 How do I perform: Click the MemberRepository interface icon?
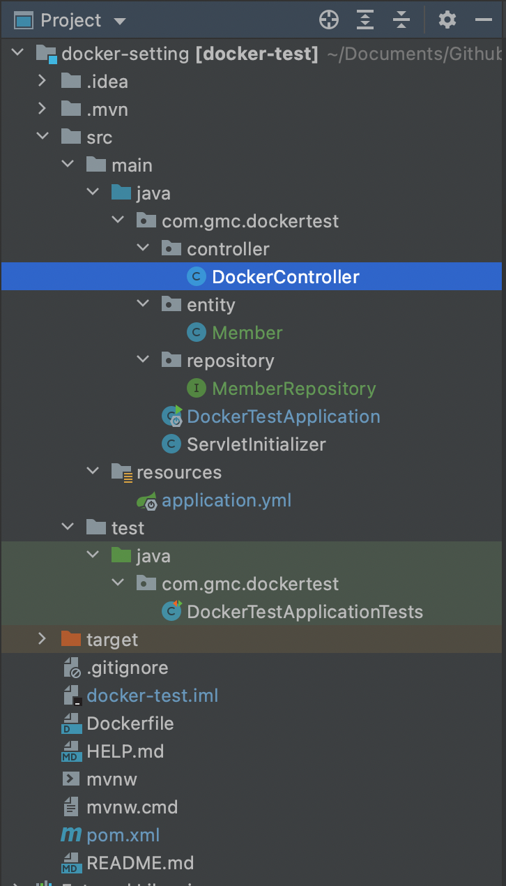coord(197,389)
